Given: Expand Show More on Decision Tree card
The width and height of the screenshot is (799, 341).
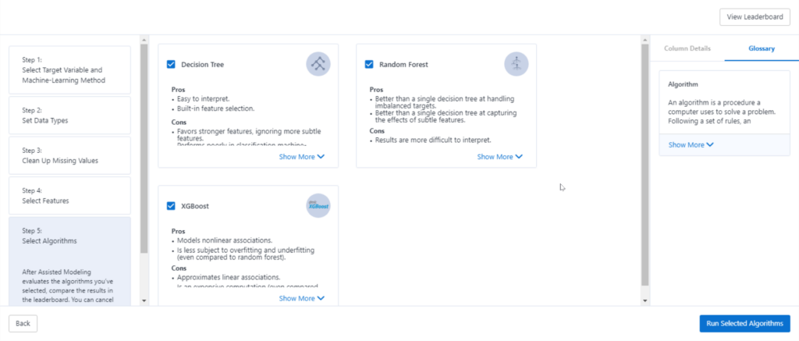Looking at the screenshot, I should 302,157.
